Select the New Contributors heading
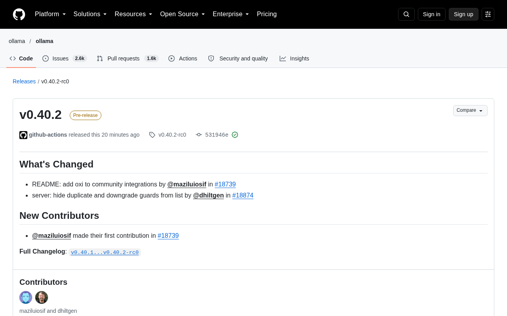The image size is (507, 316). pyautogui.click(x=59, y=216)
